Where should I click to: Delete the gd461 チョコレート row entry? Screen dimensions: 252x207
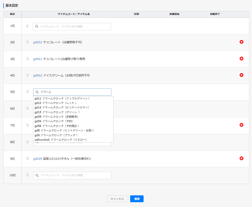click(x=241, y=59)
